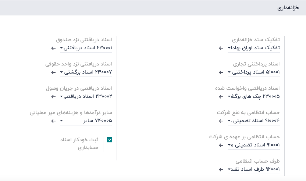This screenshot has width=306, height=181.
Task: Click the ۲۳۰۰۰۷ اسناد برگشتی input field
Action: point(88,72)
